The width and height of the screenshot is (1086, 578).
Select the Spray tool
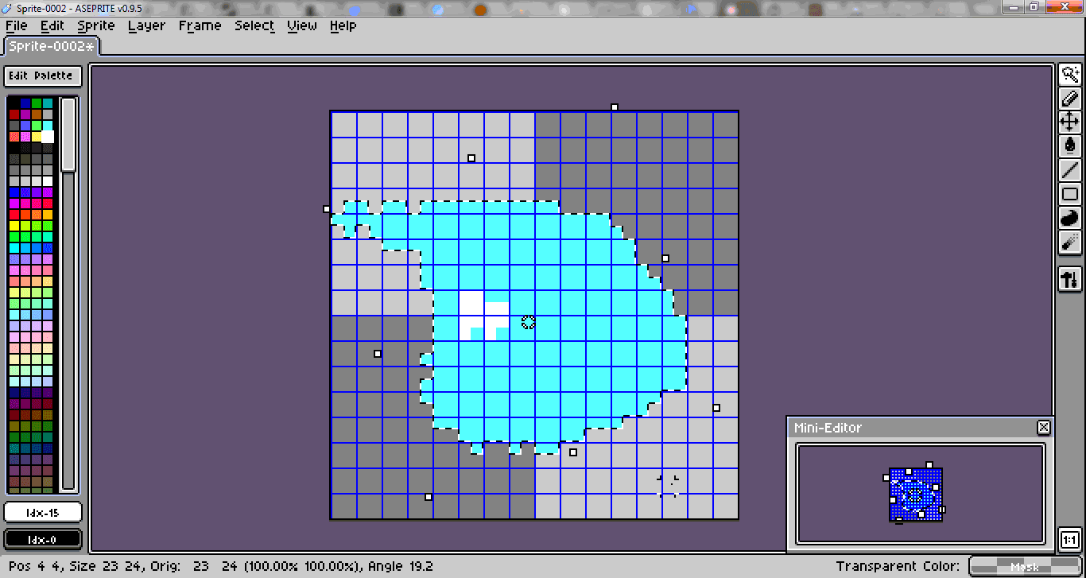click(1069, 242)
